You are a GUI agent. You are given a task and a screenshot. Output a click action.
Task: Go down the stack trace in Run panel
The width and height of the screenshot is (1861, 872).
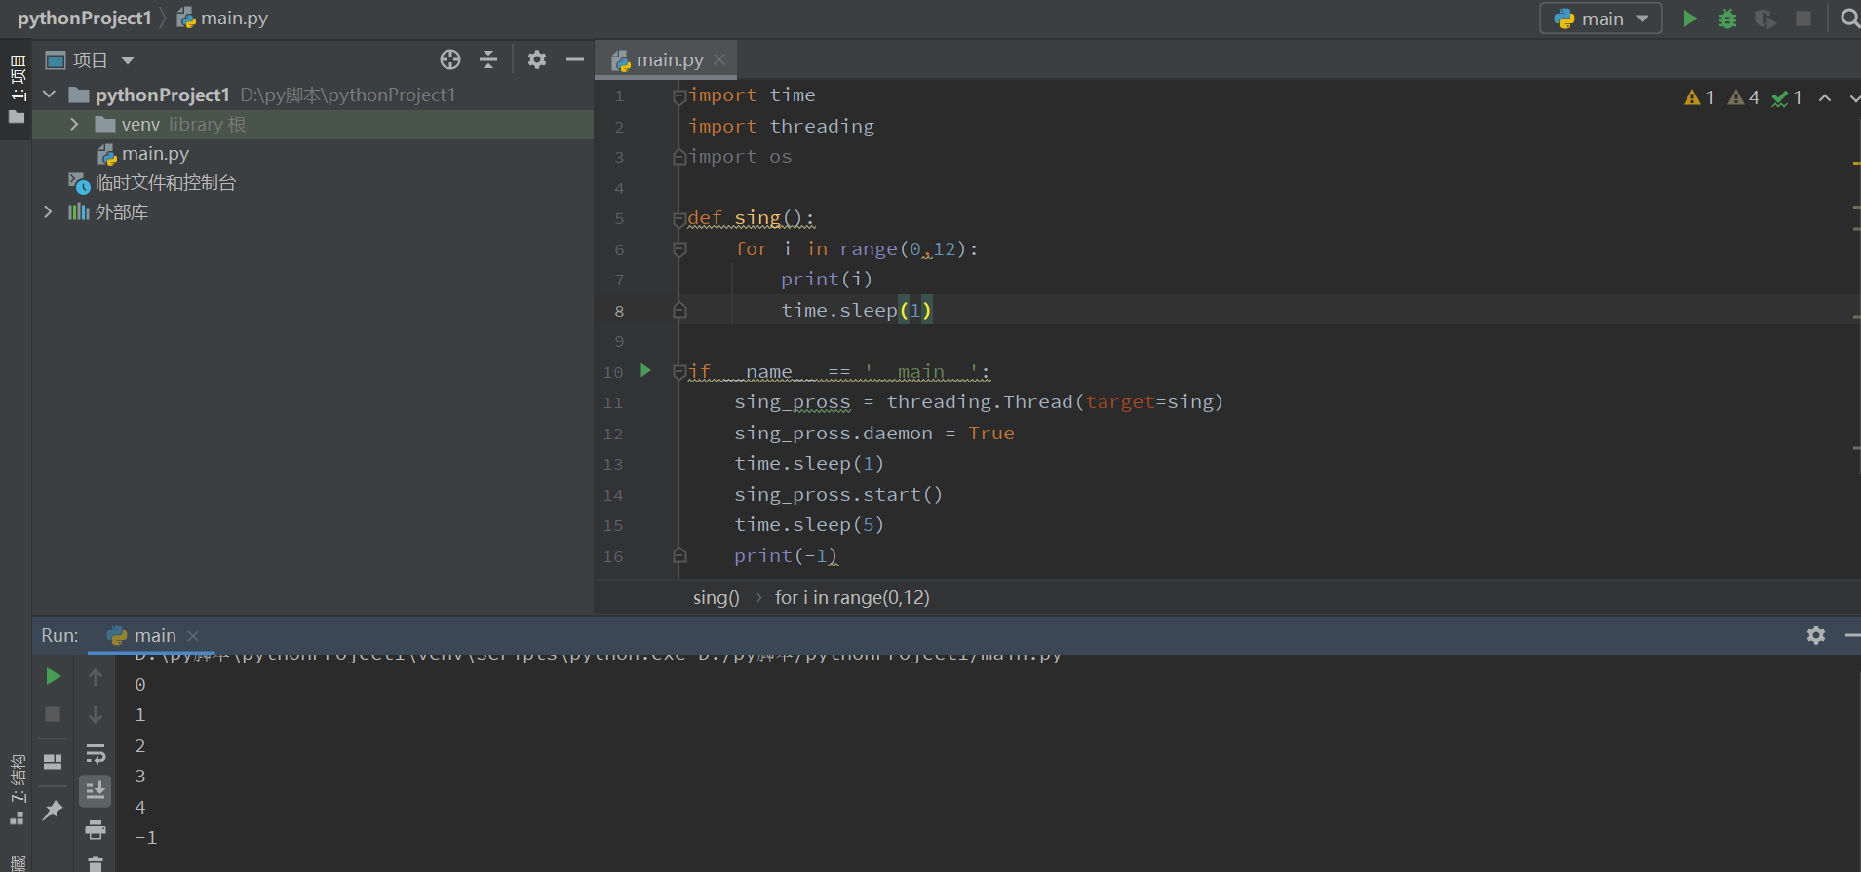(96, 714)
